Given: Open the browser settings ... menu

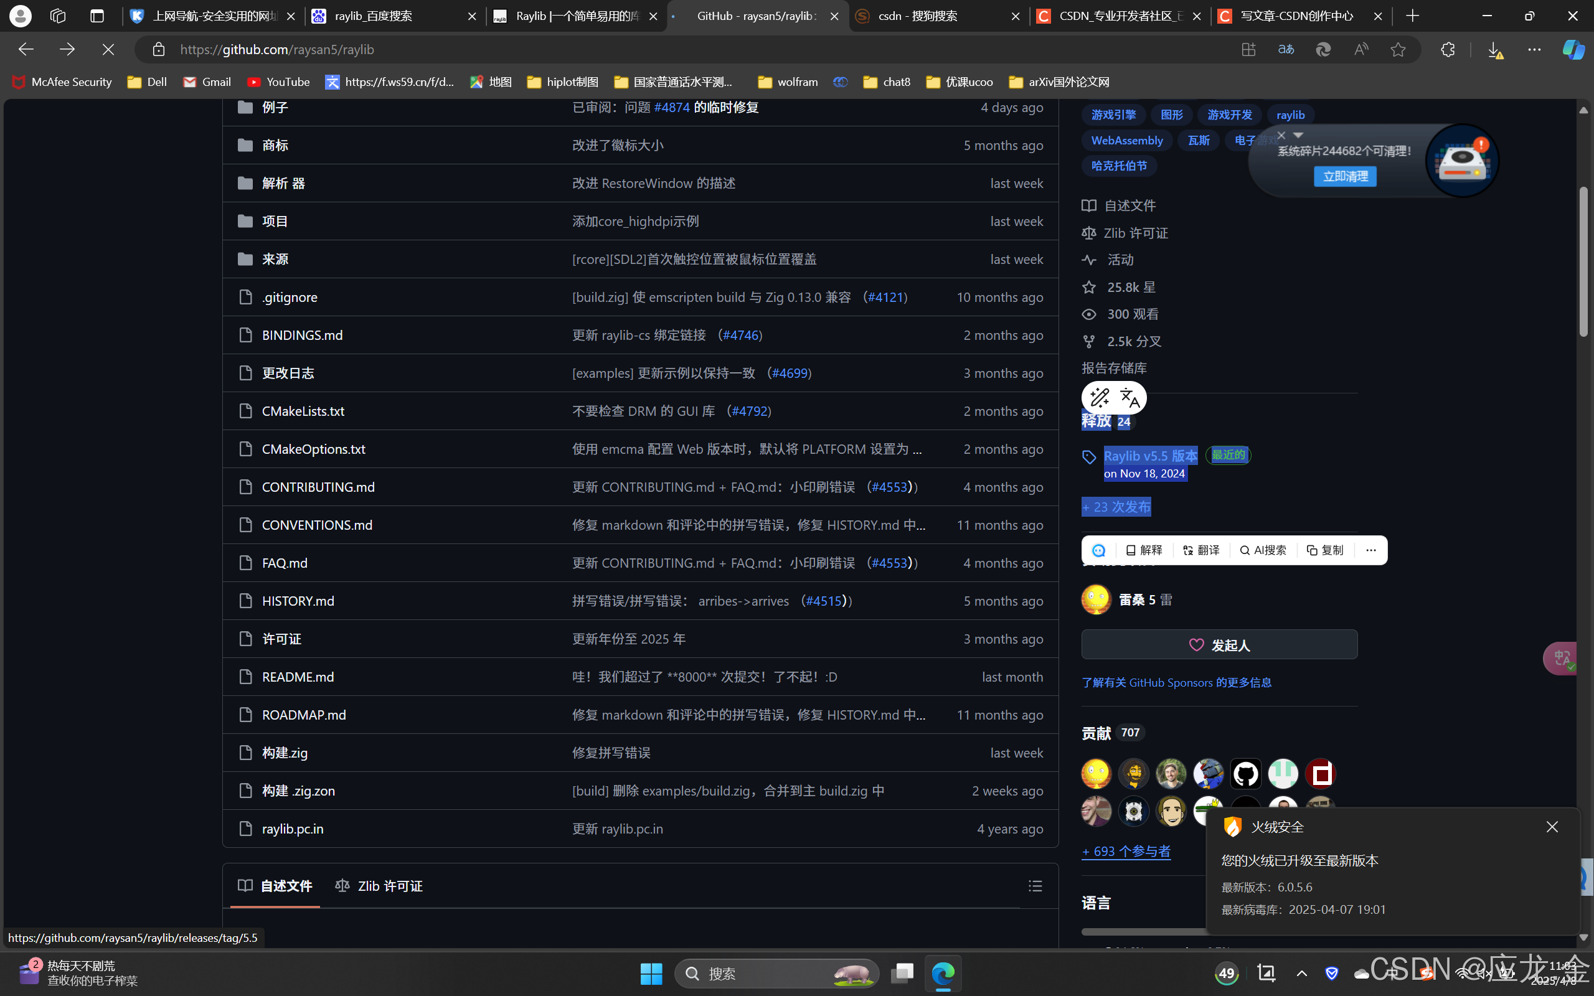Looking at the screenshot, I should click(1535, 49).
